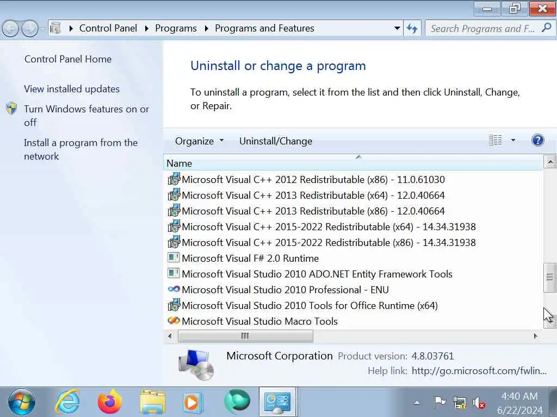Go to Programs breadcrumb
The image size is (557, 417).
(x=176, y=28)
